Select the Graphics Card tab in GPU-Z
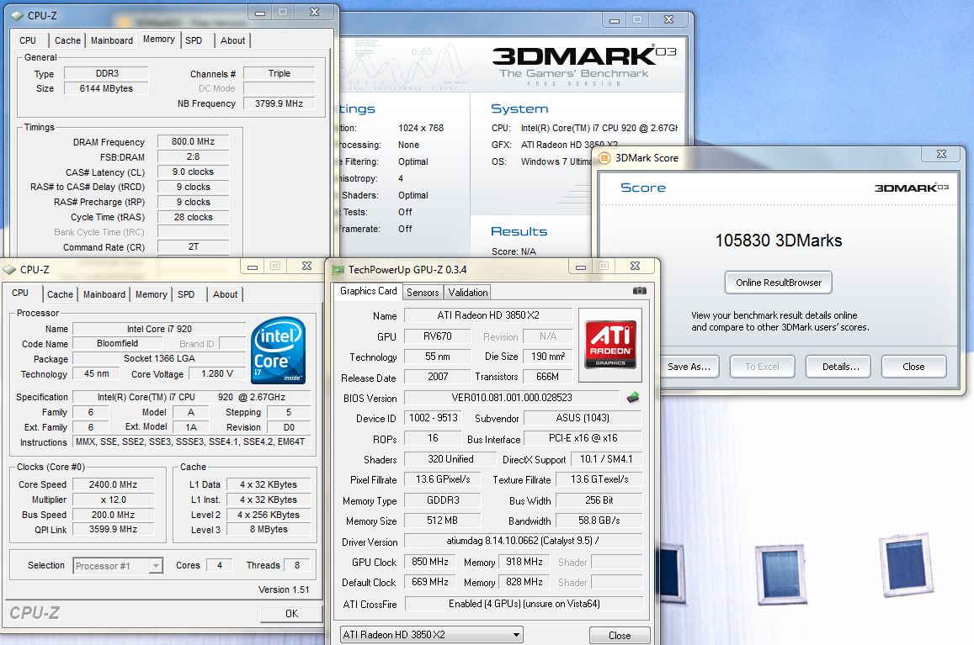974x645 pixels. coord(369,291)
